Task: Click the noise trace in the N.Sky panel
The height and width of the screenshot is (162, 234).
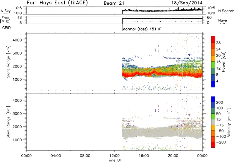Action: (x=162, y=11)
